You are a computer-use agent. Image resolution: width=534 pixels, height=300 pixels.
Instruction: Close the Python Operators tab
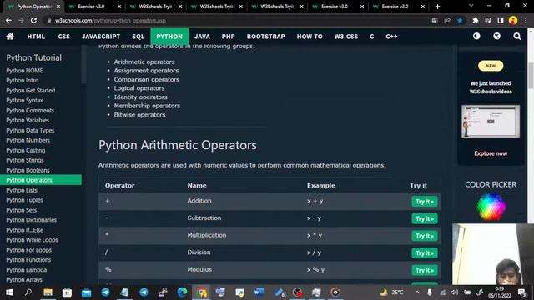[58, 7]
